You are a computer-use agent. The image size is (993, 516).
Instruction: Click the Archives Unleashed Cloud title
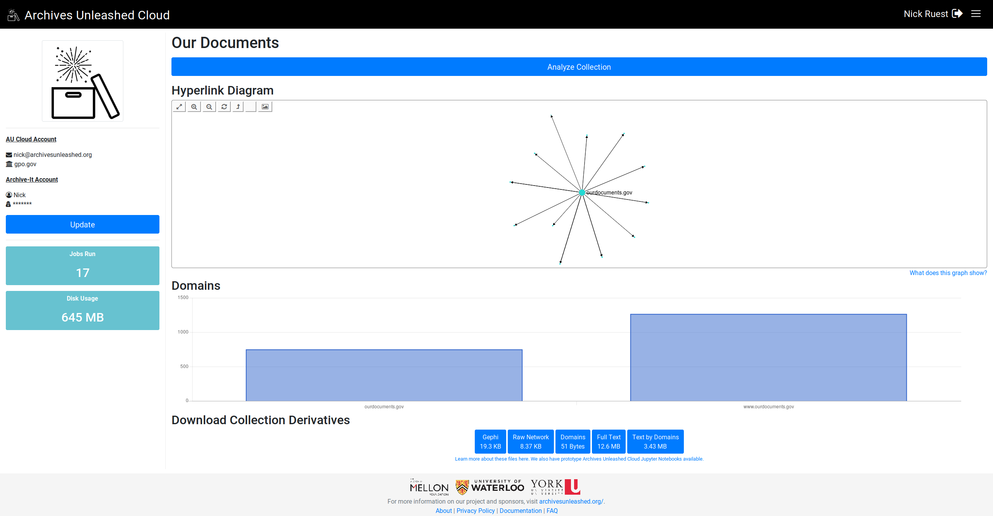[97, 15]
